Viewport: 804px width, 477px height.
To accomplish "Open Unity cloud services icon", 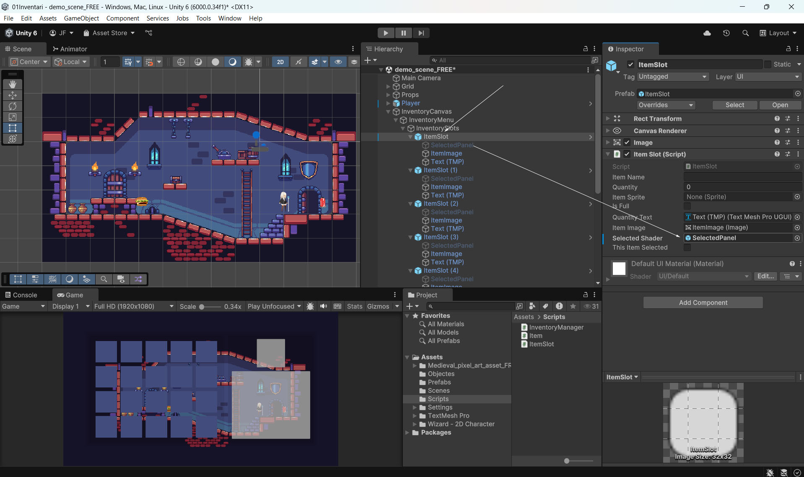I will click(x=707, y=33).
